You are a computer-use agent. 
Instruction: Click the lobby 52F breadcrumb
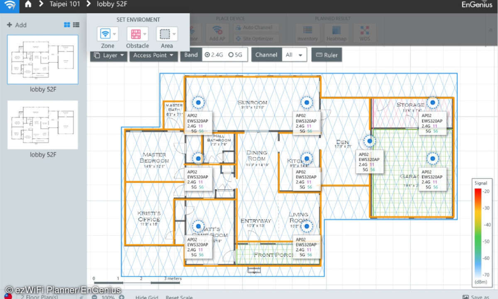tap(112, 5)
